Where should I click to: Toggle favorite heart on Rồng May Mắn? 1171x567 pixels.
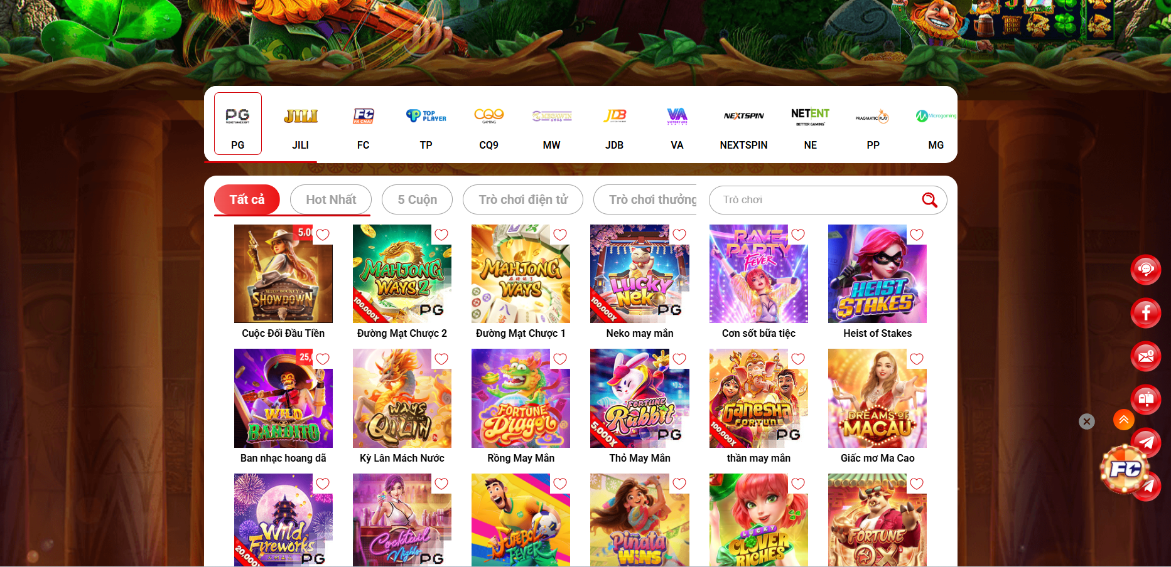(560, 359)
